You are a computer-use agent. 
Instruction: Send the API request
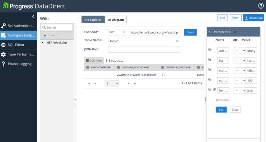[190, 32]
